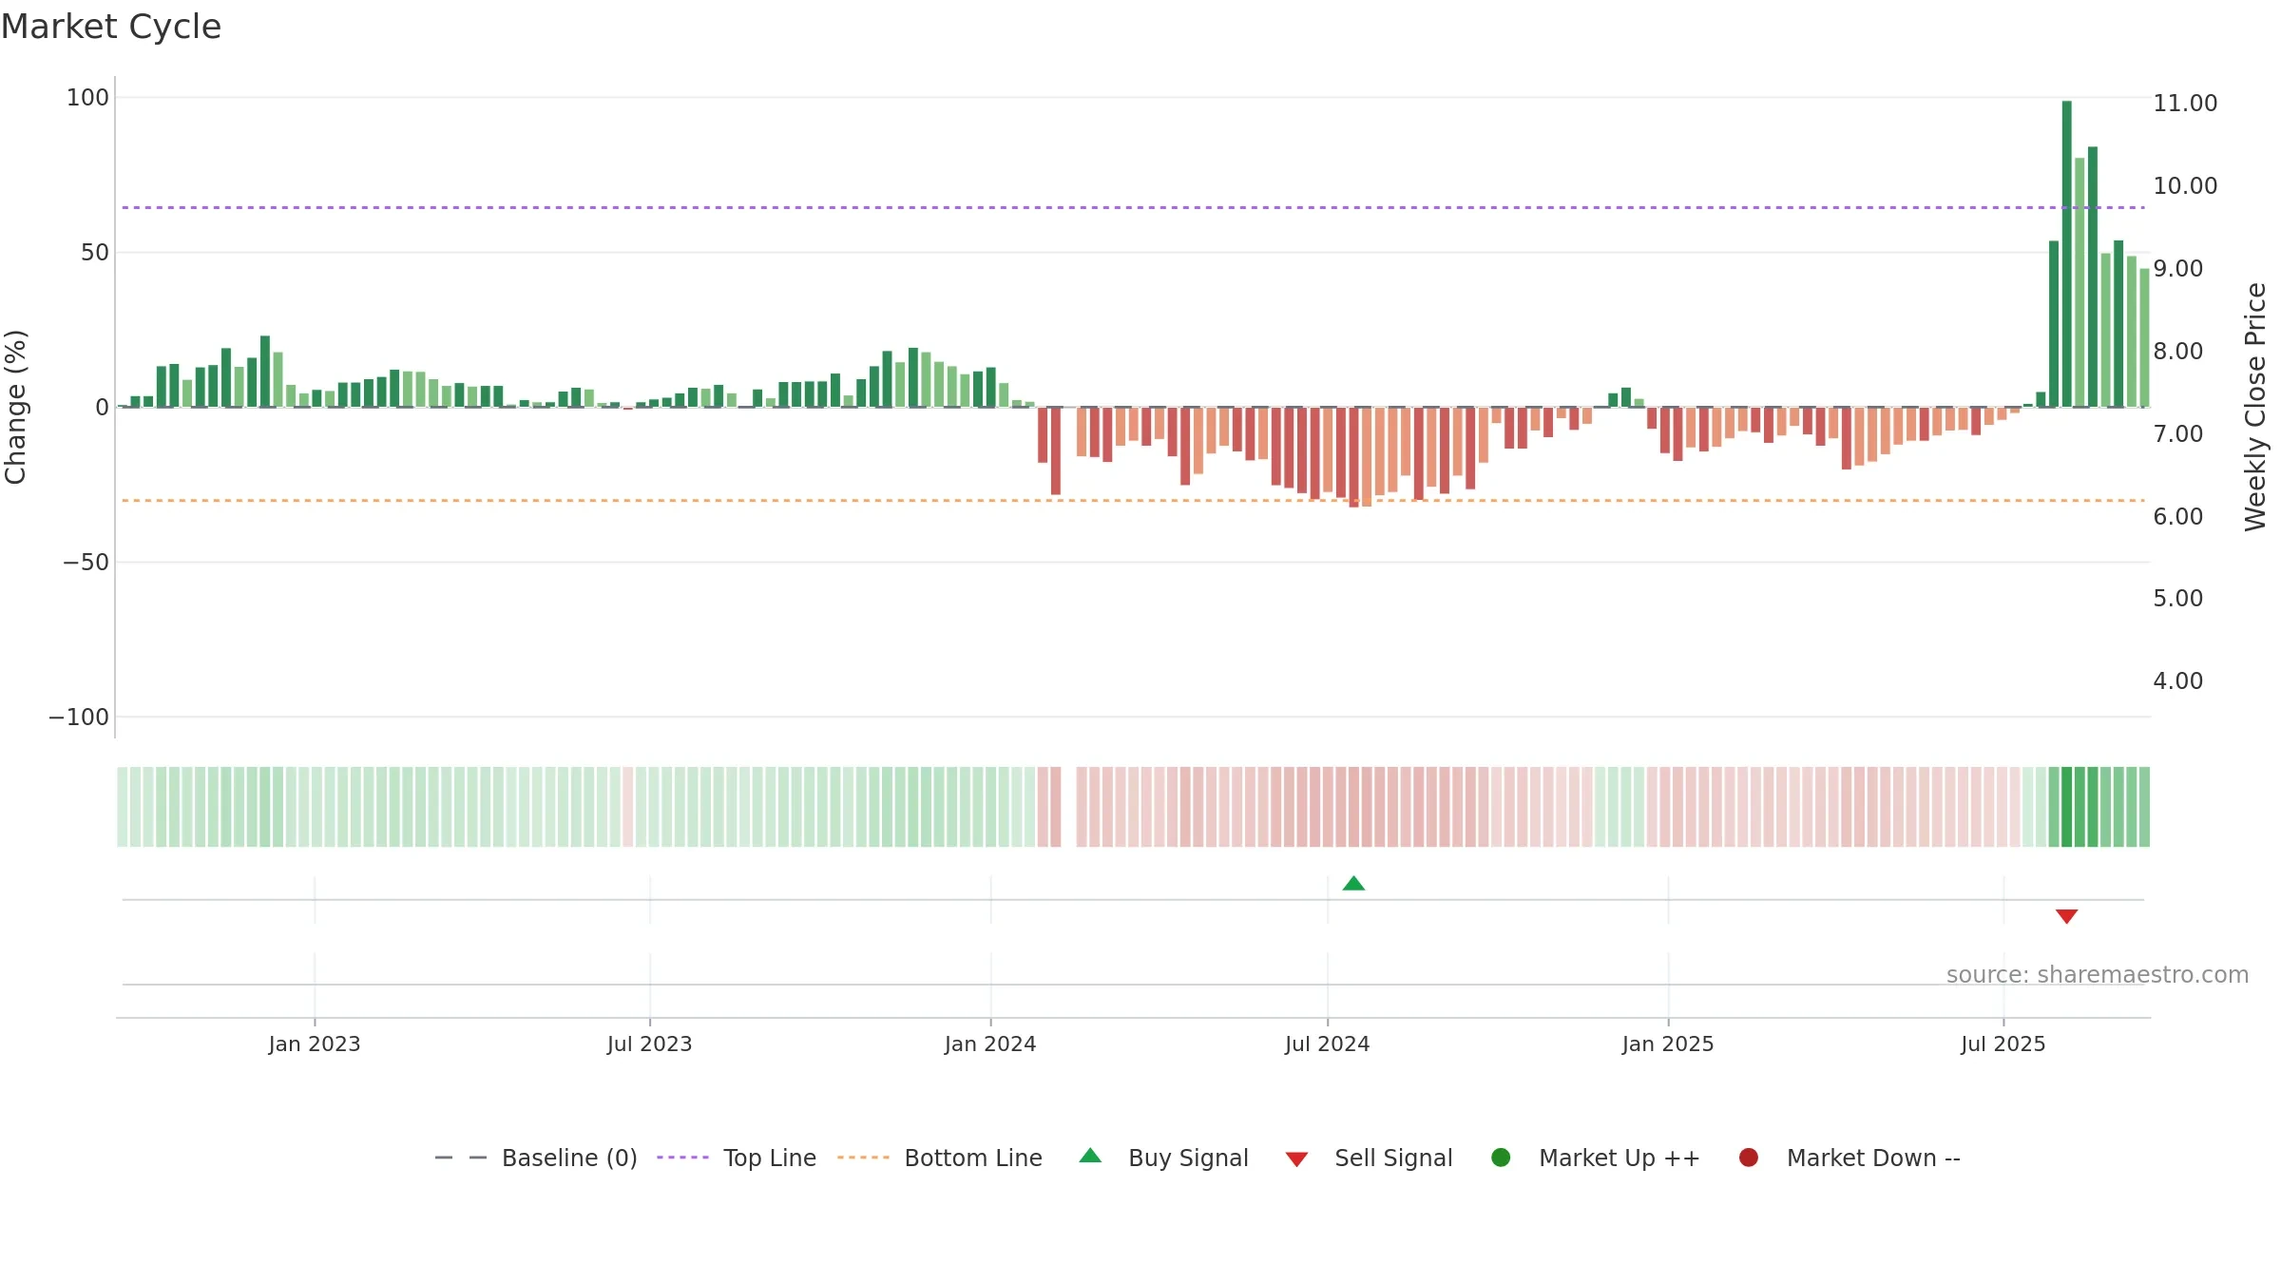Toggle the Bottom Line legend entry
Screen dimensions: 2281x1283
[940, 1158]
